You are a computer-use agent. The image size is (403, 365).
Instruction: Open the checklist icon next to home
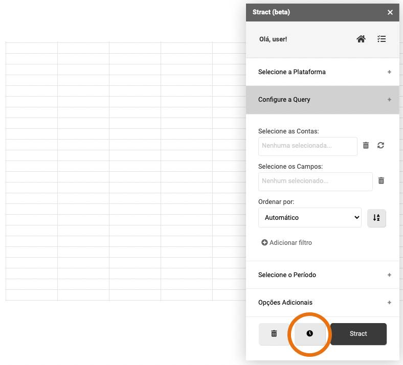382,39
